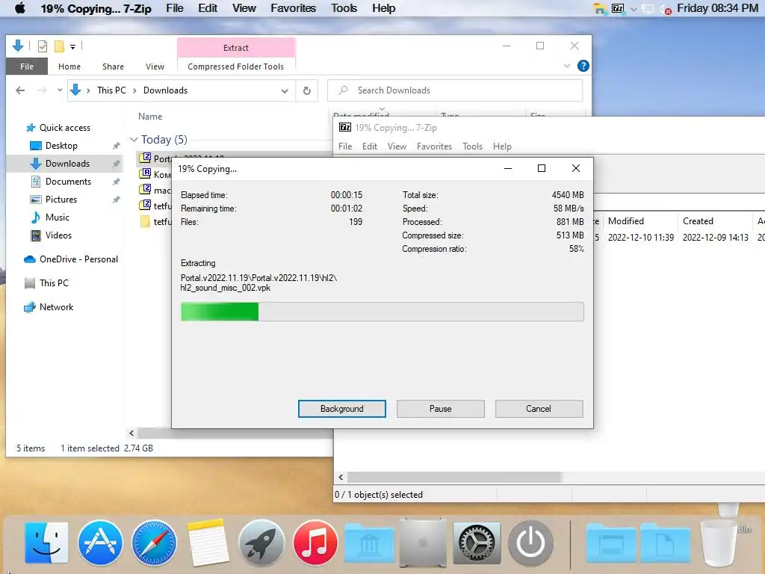Switch to the Share ribbon tab
This screenshot has width=765, height=574.
coord(113,67)
